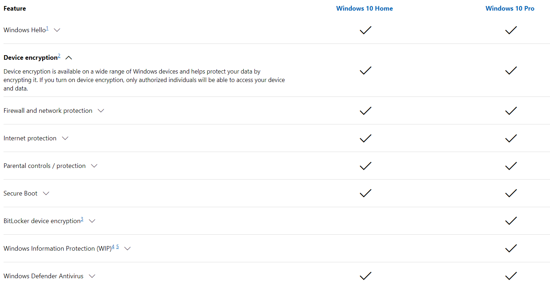The height and width of the screenshot is (286, 550).
Task: Click the BitLocker device encryption checkmark
Action: [511, 221]
